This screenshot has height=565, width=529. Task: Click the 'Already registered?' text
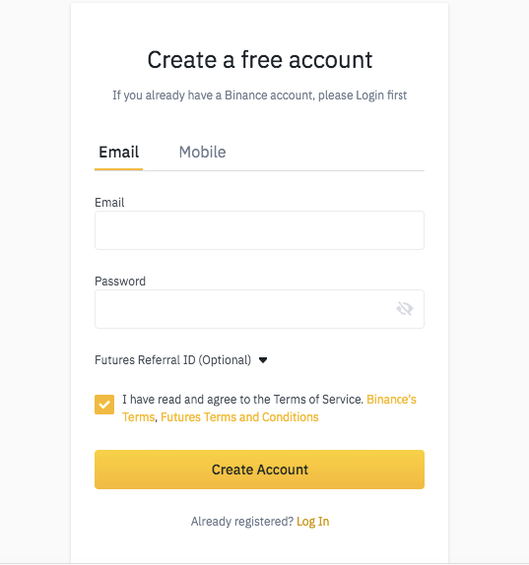point(242,522)
